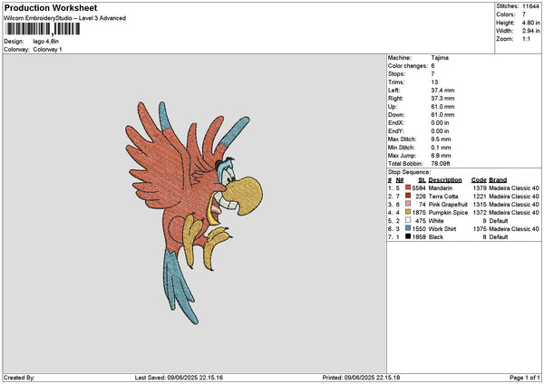Click the Mandarin color swatch

pyautogui.click(x=409, y=187)
